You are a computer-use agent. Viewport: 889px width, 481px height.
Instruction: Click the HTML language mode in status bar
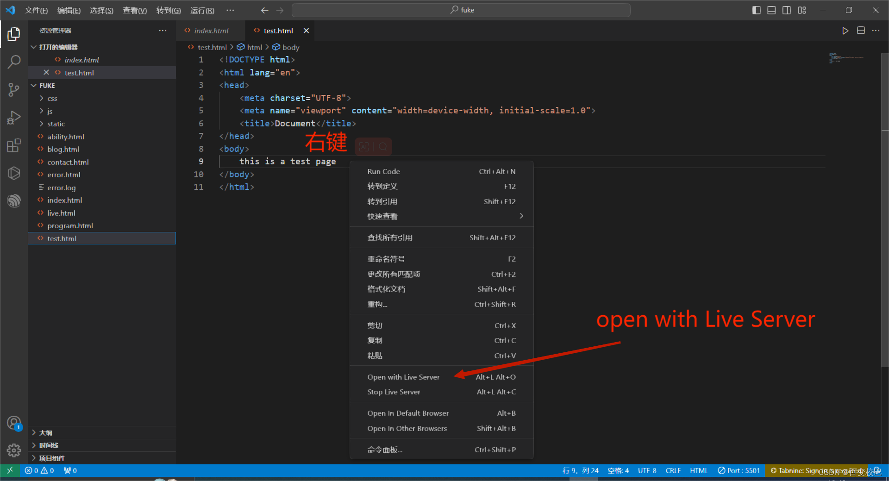(699, 470)
